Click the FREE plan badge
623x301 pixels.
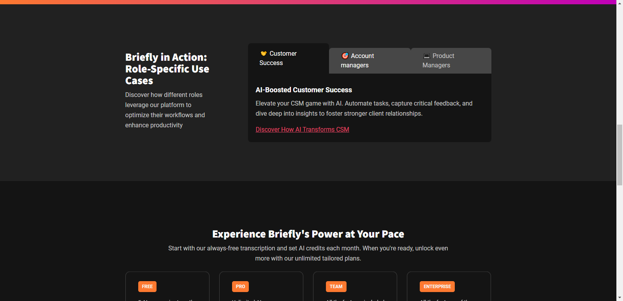click(147, 287)
